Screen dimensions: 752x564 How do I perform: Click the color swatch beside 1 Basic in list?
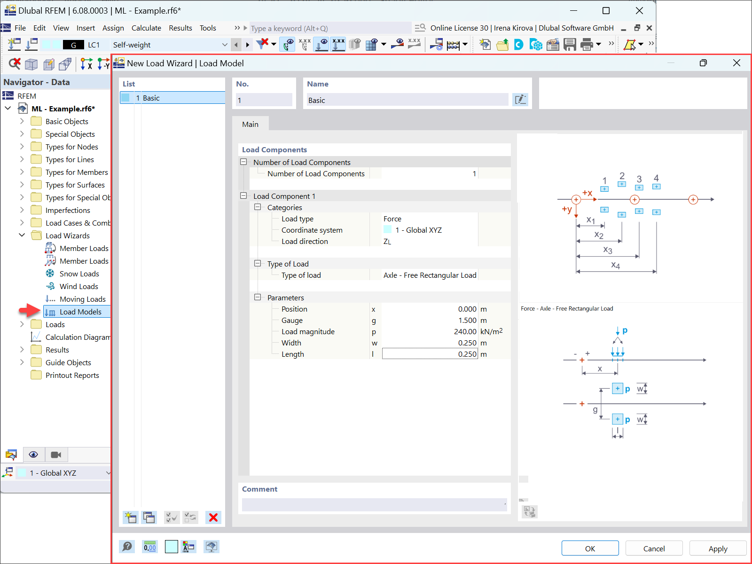(x=125, y=98)
